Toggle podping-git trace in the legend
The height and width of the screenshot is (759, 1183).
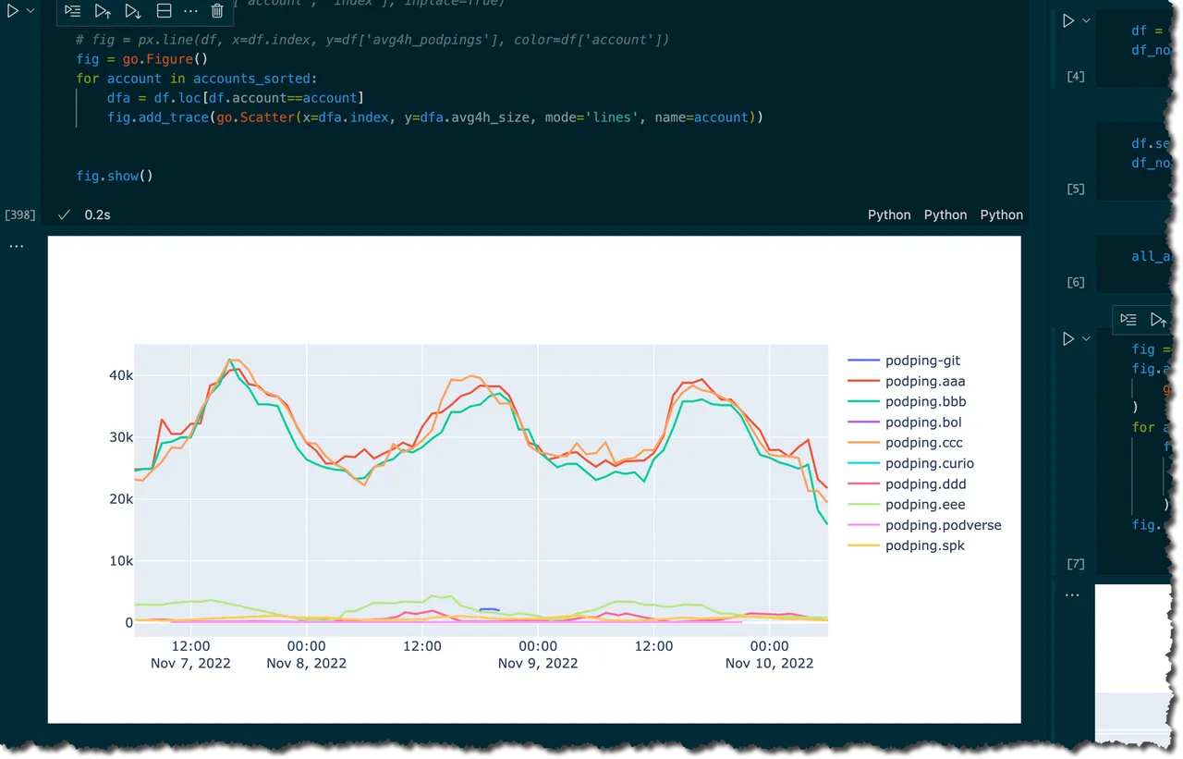pyautogui.click(x=906, y=361)
